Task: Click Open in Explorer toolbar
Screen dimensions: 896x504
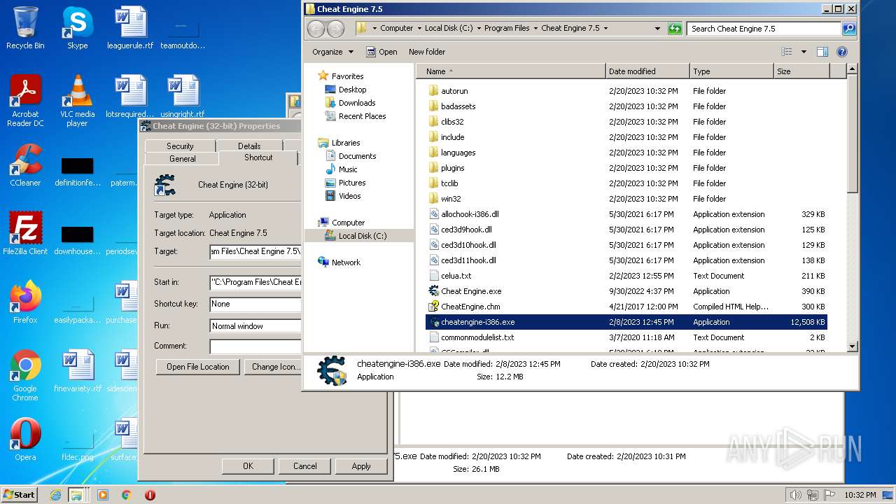Action: tap(381, 52)
